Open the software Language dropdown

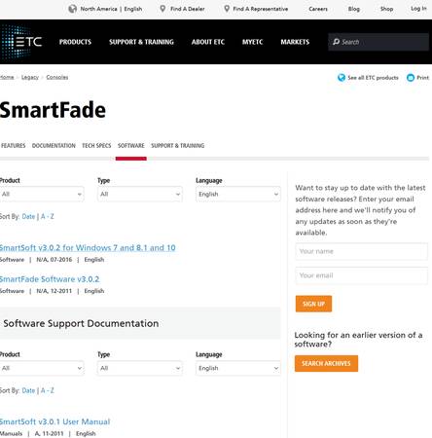[238, 194]
